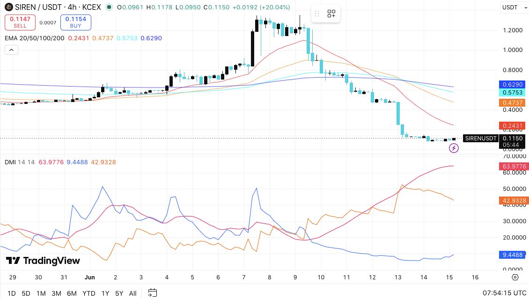This screenshot has height=299, width=529.
Task: Click the DMI legend value 42.9328
Action: pos(103,162)
